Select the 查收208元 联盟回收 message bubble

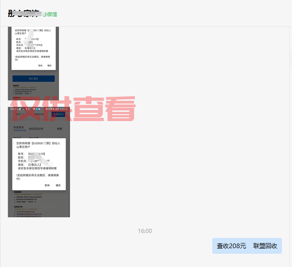247,246
